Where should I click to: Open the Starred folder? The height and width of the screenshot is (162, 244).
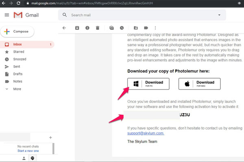point(19,52)
